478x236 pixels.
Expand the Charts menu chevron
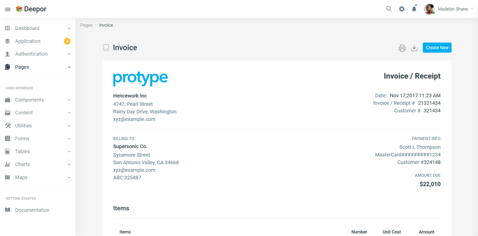[x=69, y=164]
